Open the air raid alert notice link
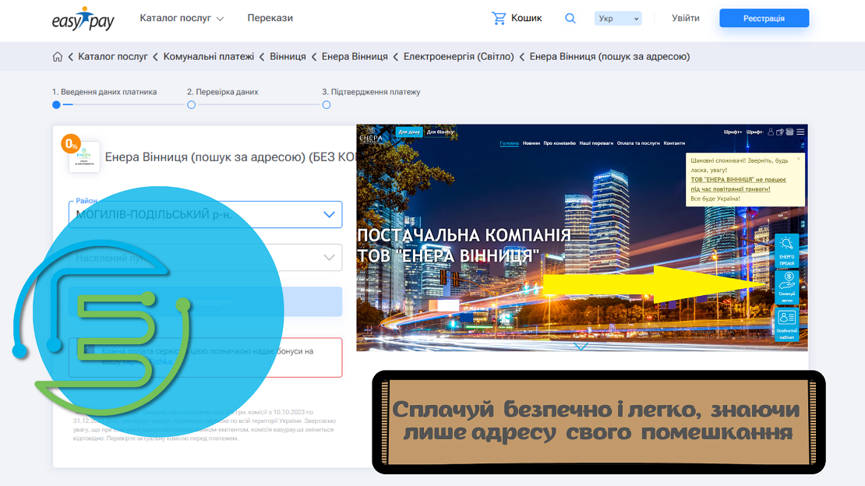This screenshot has height=486, width=865. pos(738,185)
